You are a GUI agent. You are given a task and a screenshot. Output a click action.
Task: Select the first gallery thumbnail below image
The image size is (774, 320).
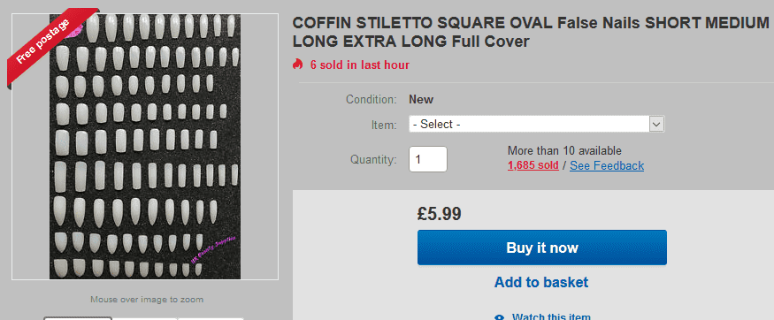[78, 318]
